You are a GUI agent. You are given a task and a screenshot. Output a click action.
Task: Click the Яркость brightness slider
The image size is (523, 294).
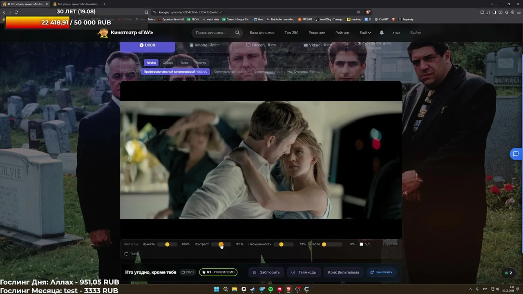tap(167, 244)
